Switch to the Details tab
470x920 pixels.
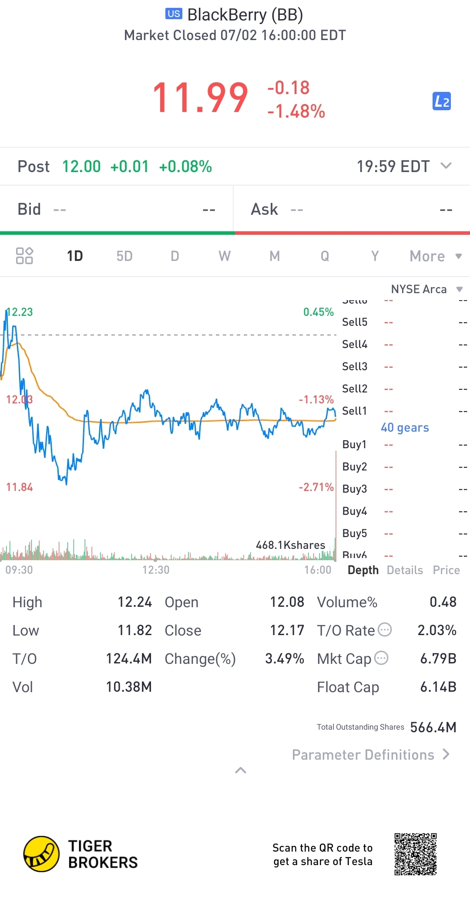tap(405, 570)
